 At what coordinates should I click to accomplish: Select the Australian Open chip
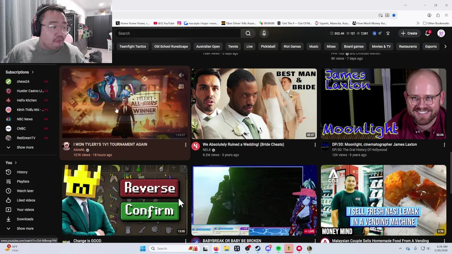208,46
